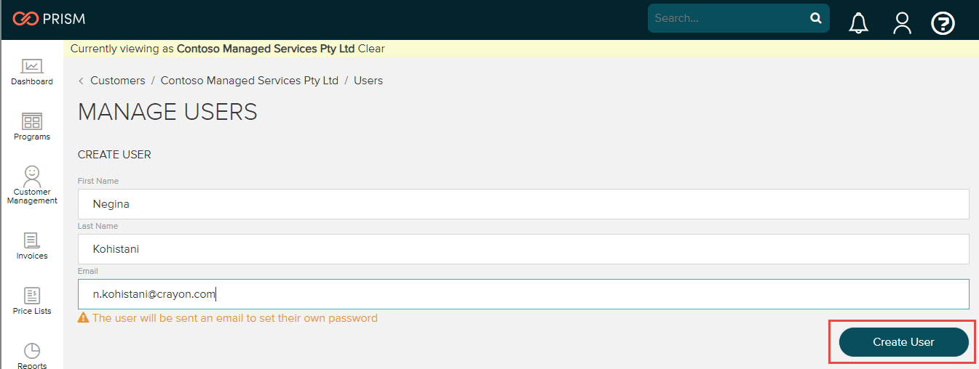This screenshot has height=369, width=979.
Task: Click the Users breadcrumb item
Action: [368, 81]
